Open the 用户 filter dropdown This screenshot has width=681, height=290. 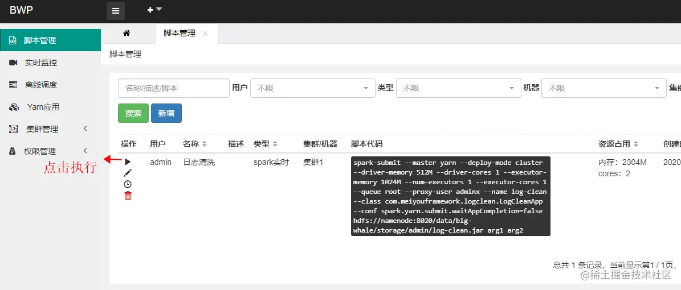(313, 88)
